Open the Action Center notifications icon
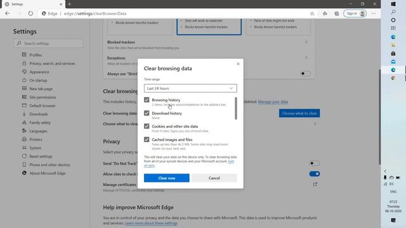 (393, 220)
